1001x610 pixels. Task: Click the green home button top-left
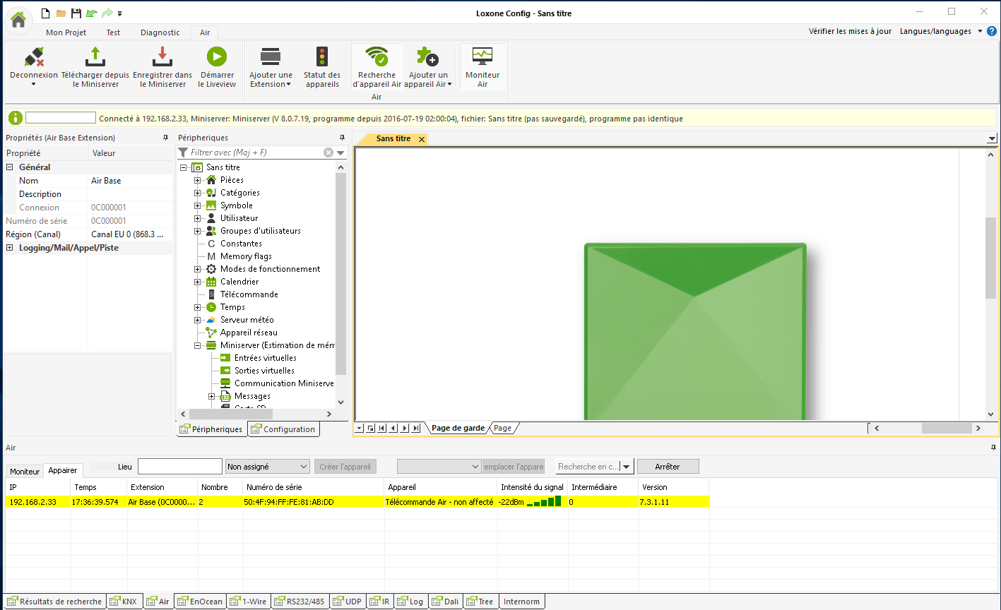pos(18,19)
